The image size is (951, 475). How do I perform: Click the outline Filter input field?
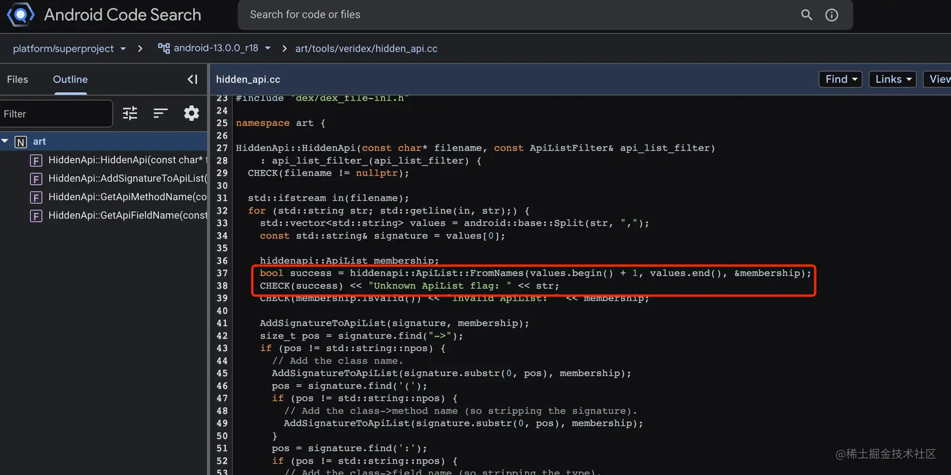57,114
